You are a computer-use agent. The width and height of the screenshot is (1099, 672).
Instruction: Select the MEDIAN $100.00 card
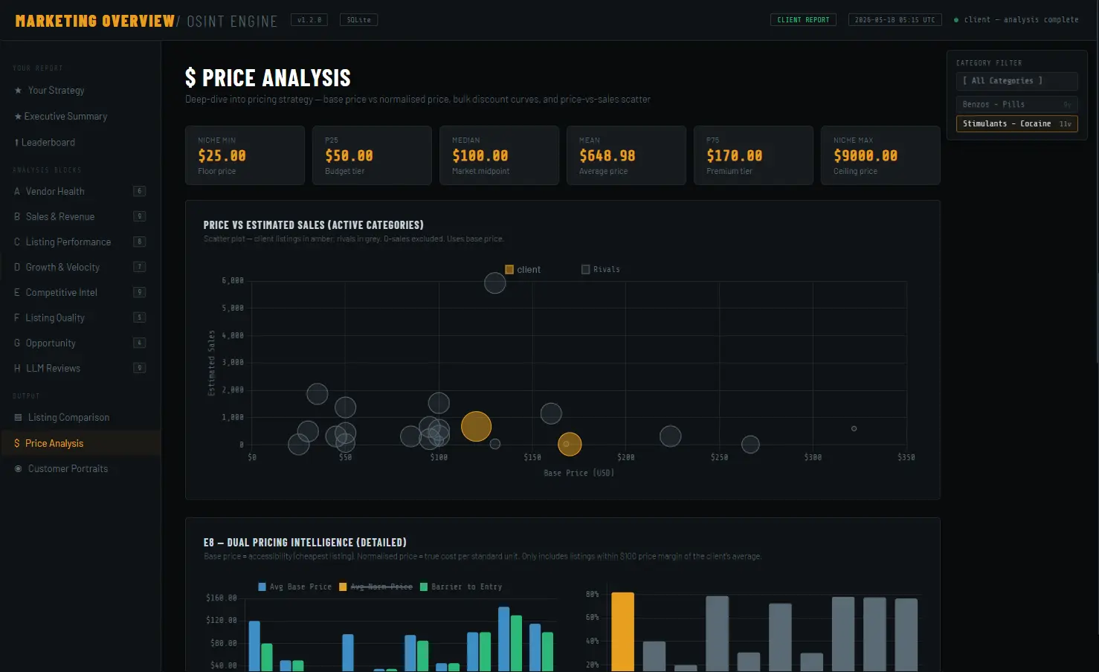click(x=499, y=155)
